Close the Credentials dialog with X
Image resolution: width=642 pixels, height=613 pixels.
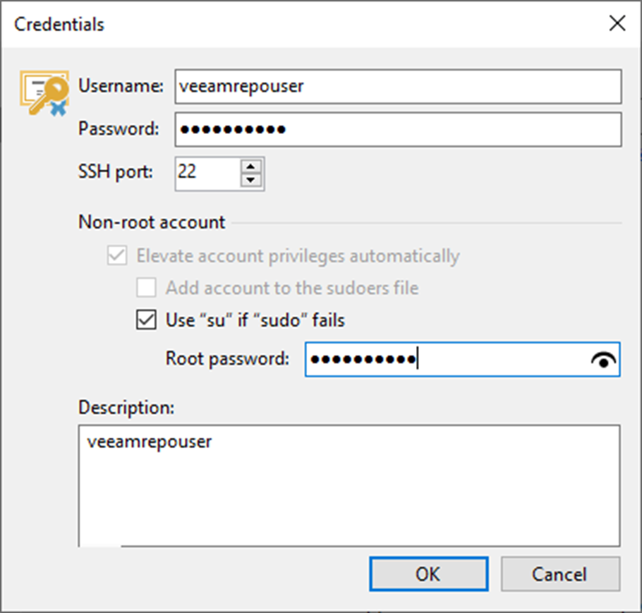tap(617, 24)
